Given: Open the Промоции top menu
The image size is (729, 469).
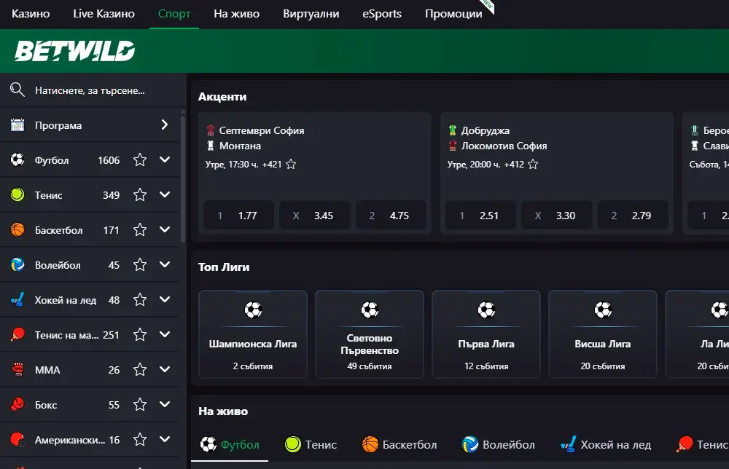Looking at the screenshot, I should [453, 13].
